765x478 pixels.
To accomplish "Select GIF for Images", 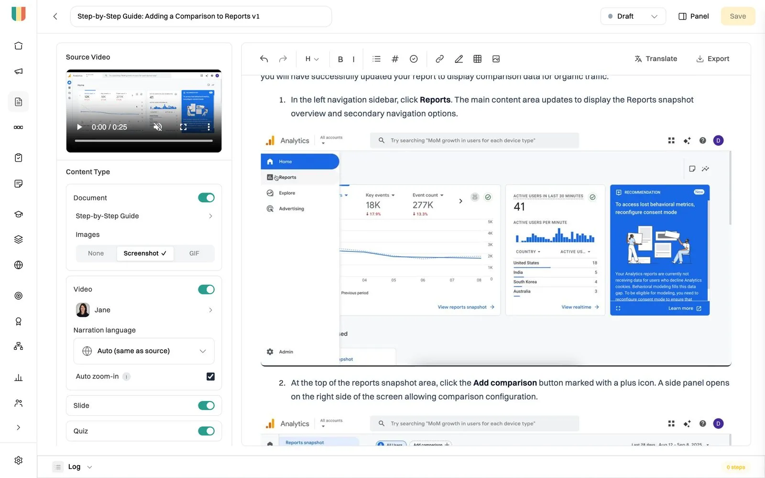I will click(x=194, y=253).
